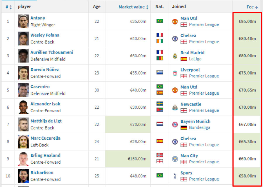This screenshot has height=187, width=263.
Task: Click Uruguay flag in Darwin Núñez's row
Action: [160, 72]
